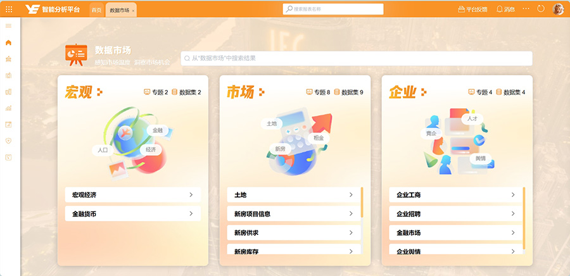Expand the 企业工商 row chevron
This screenshot has width=570, height=276.
[513, 195]
